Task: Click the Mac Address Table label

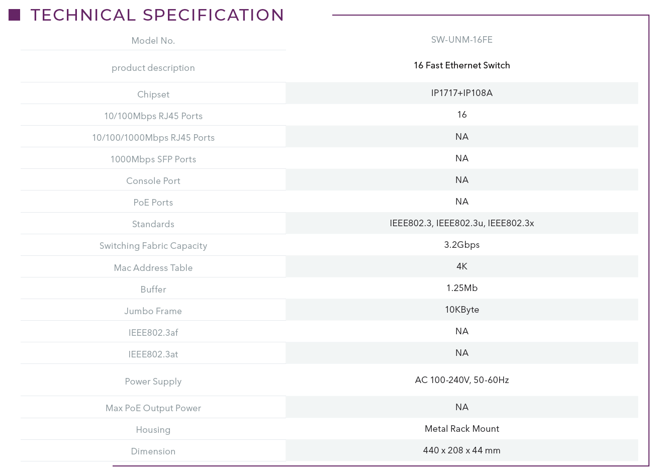Action: (153, 268)
